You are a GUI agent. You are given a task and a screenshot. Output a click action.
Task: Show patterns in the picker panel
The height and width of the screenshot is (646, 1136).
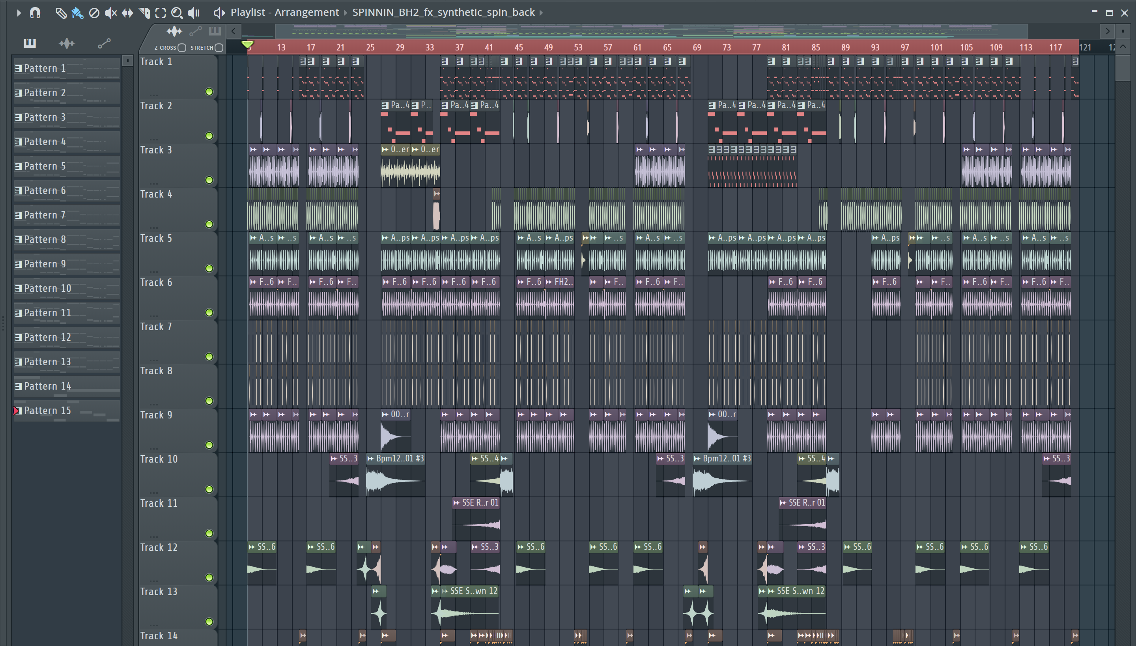[x=30, y=43]
